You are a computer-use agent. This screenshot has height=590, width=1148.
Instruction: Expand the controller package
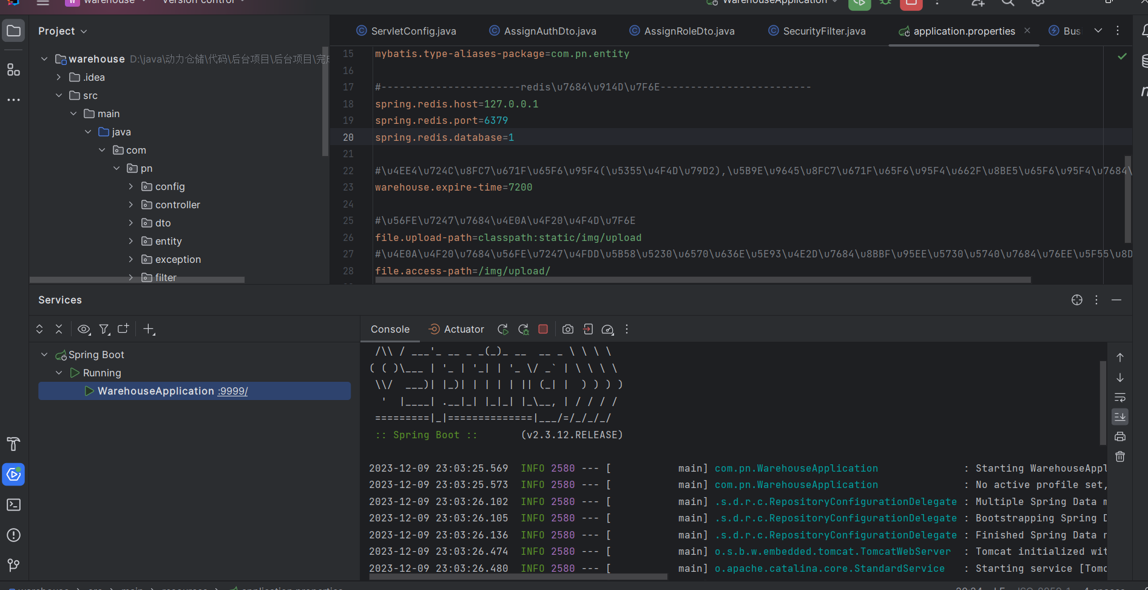[131, 205]
